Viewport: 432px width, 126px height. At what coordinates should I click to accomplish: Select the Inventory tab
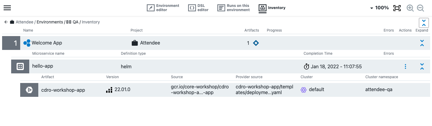click(272, 8)
